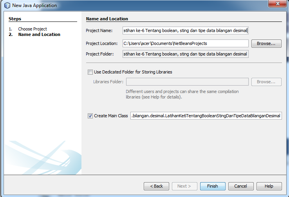Click the disabled Next button
The image size is (289, 197).
point(184,186)
